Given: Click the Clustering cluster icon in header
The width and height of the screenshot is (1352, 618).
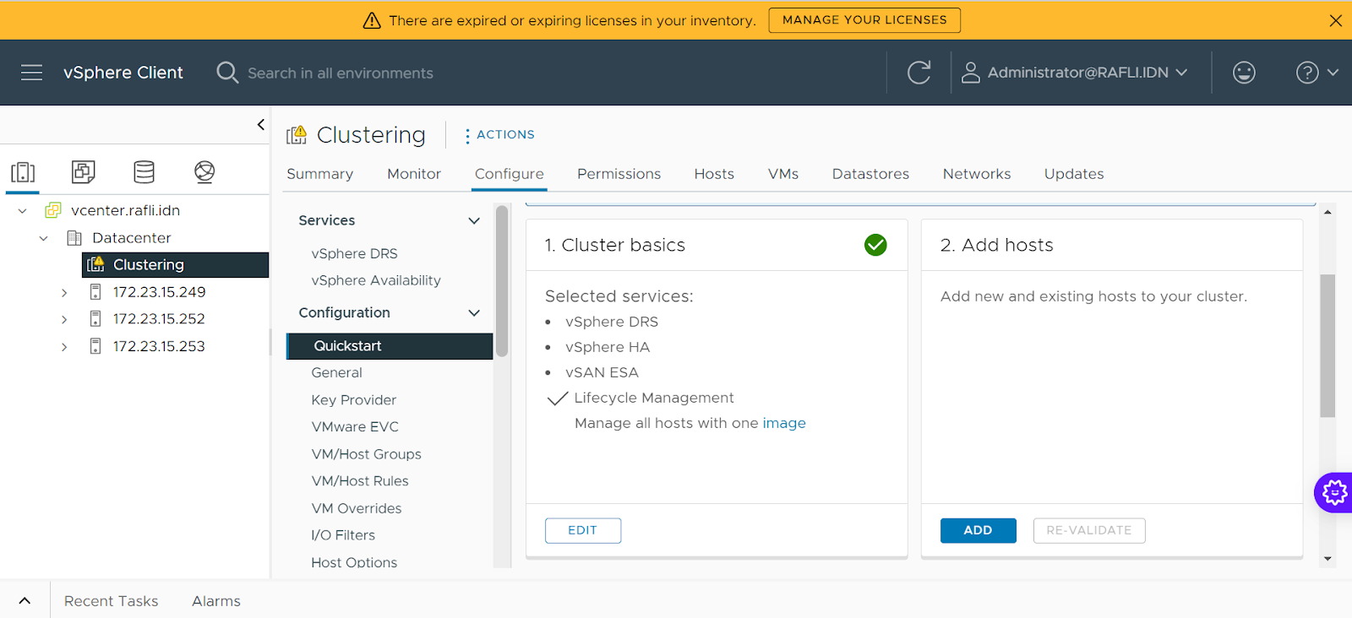Looking at the screenshot, I should point(297,135).
